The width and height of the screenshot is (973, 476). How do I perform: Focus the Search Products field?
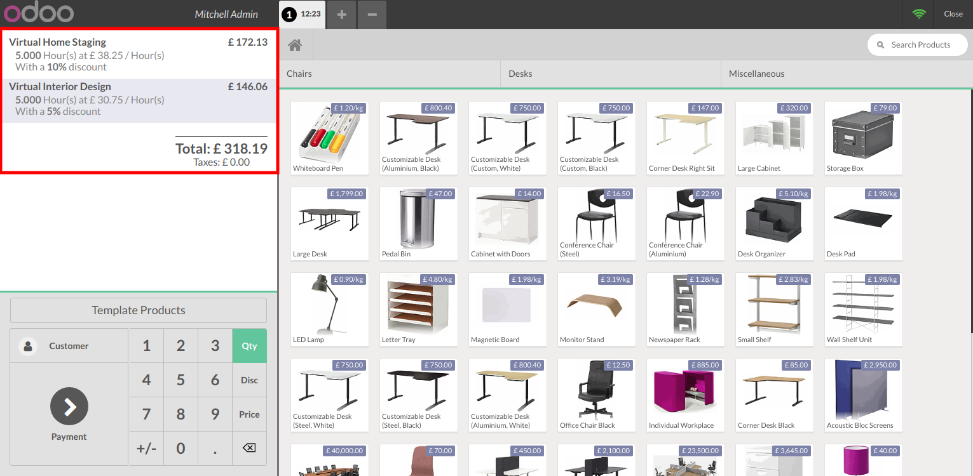point(918,44)
